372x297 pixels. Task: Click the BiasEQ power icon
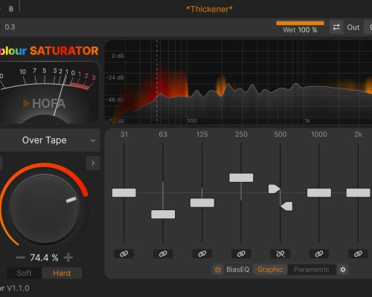click(x=218, y=270)
